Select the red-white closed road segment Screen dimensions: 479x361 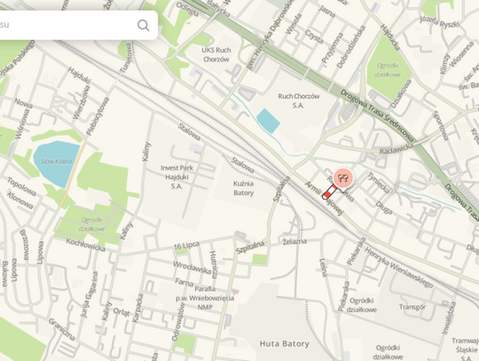coord(330,193)
